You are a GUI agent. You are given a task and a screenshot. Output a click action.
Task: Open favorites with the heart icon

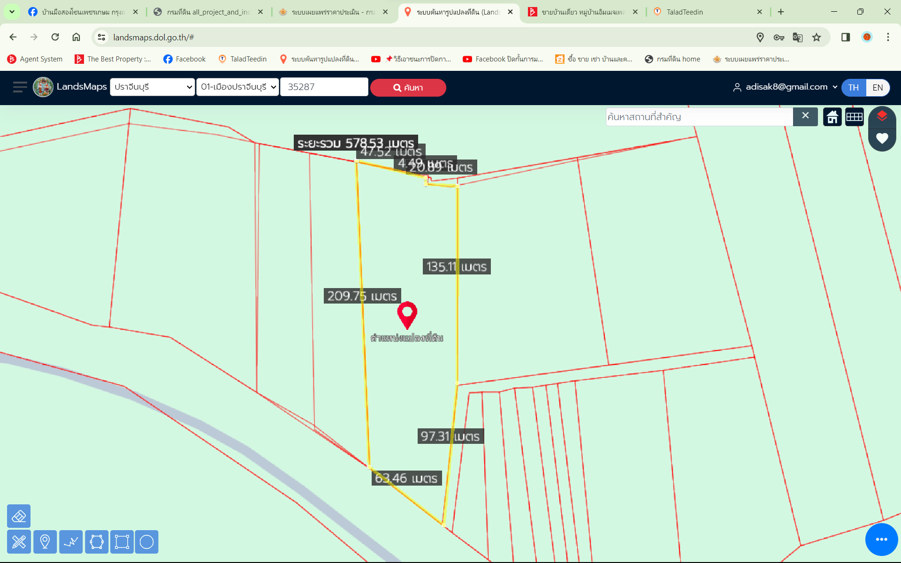[x=882, y=138]
